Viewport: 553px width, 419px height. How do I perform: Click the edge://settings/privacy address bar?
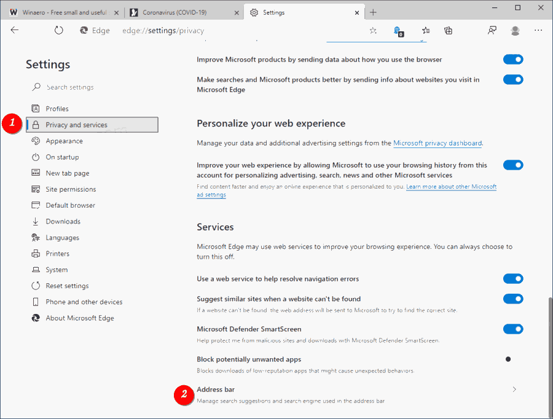[x=163, y=31]
